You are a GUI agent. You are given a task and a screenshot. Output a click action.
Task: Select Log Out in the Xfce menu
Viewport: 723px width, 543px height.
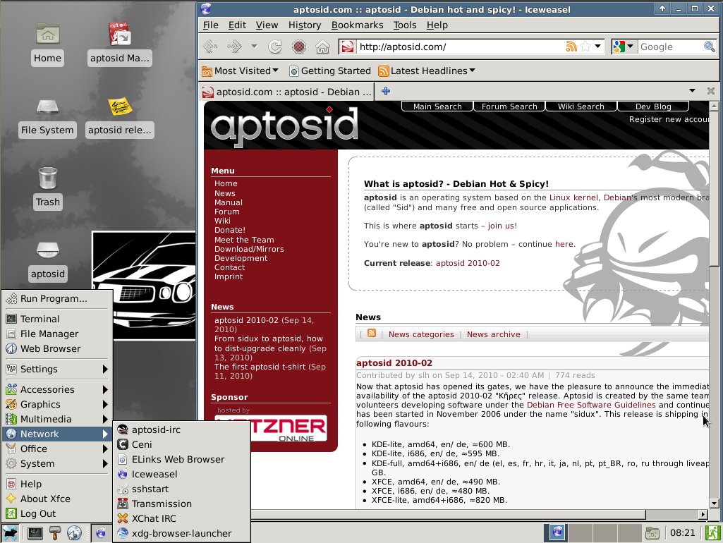[x=57, y=513]
